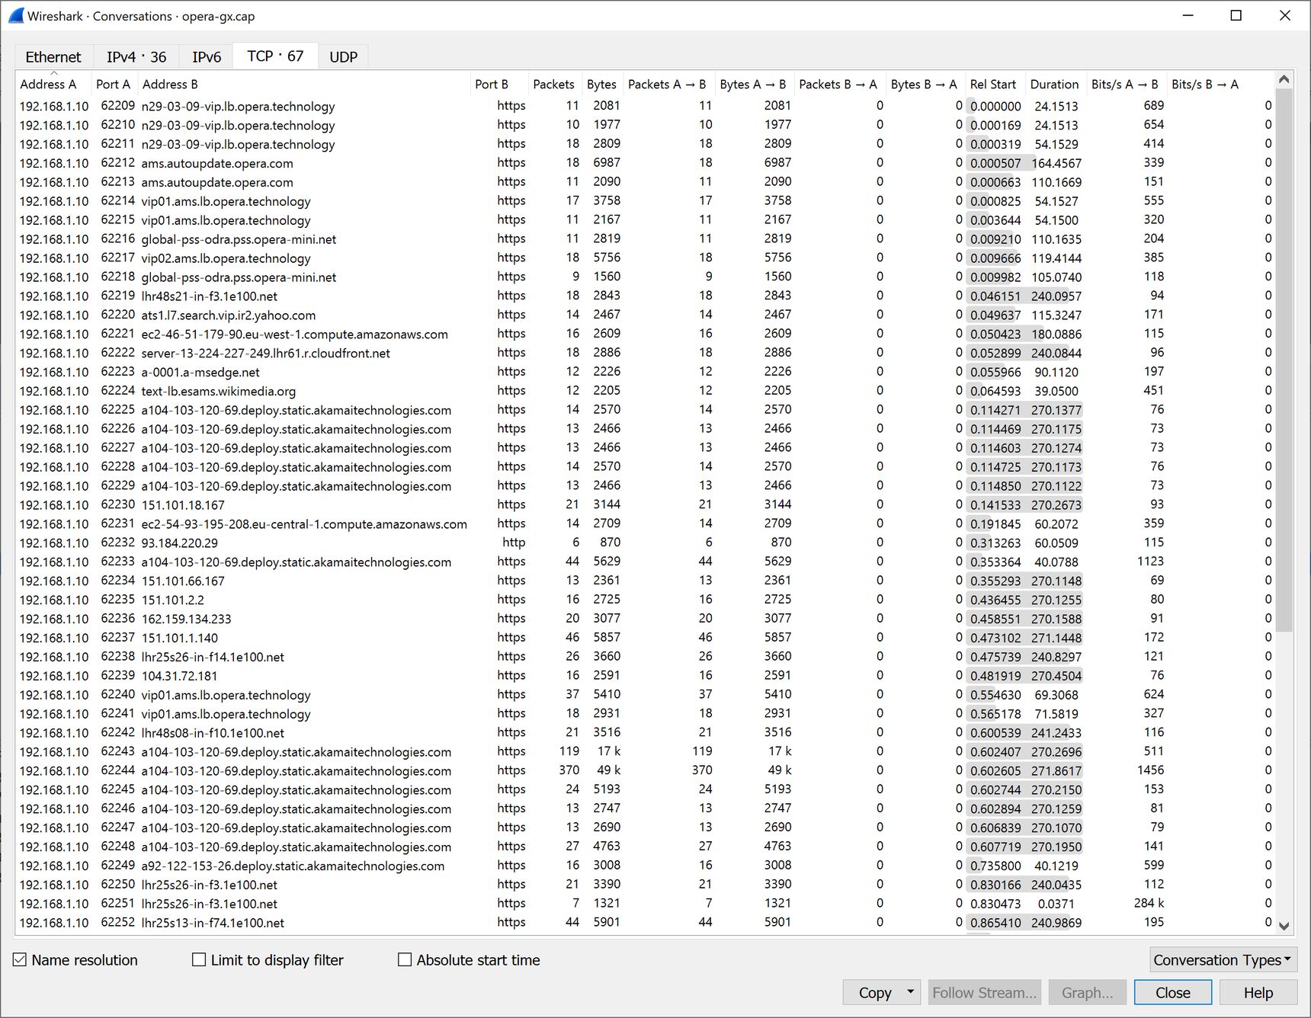Sort by the Packets column header

tap(554, 85)
